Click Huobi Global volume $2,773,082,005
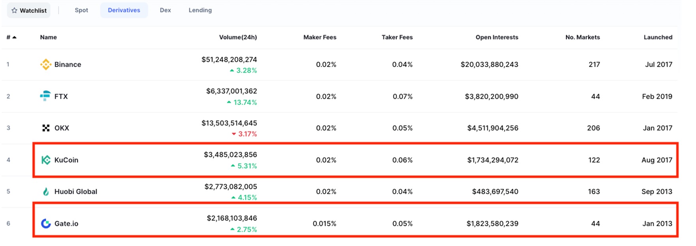 coord(231,186)
